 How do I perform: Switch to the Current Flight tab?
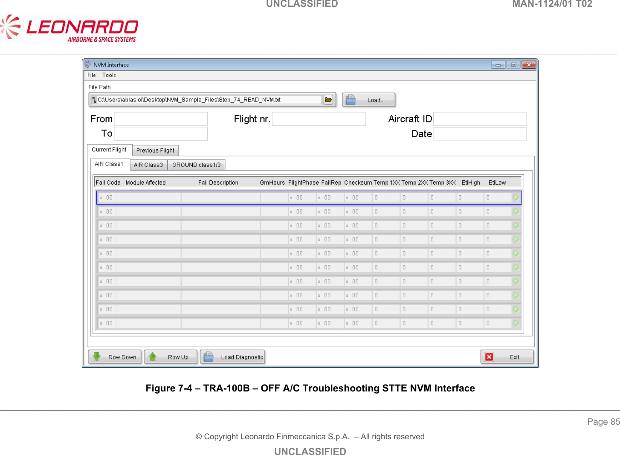click(109, 150)
